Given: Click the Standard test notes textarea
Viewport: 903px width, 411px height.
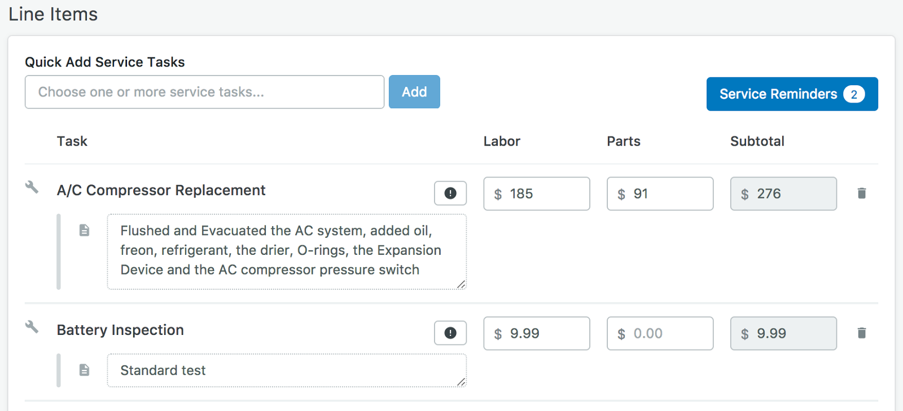Looking at the screenshot, I should click(286, 370).
